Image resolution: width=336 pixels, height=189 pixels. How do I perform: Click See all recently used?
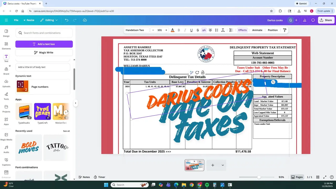click(66, 131)
